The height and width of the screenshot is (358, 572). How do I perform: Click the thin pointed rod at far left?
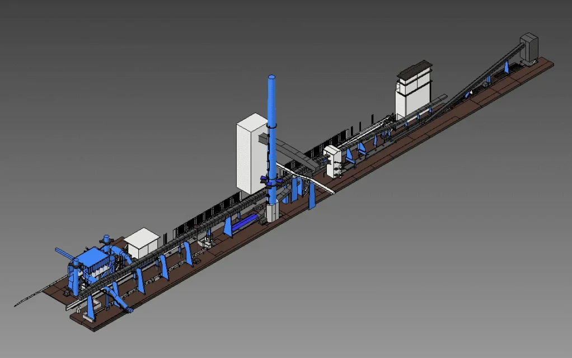click(40, 293)
